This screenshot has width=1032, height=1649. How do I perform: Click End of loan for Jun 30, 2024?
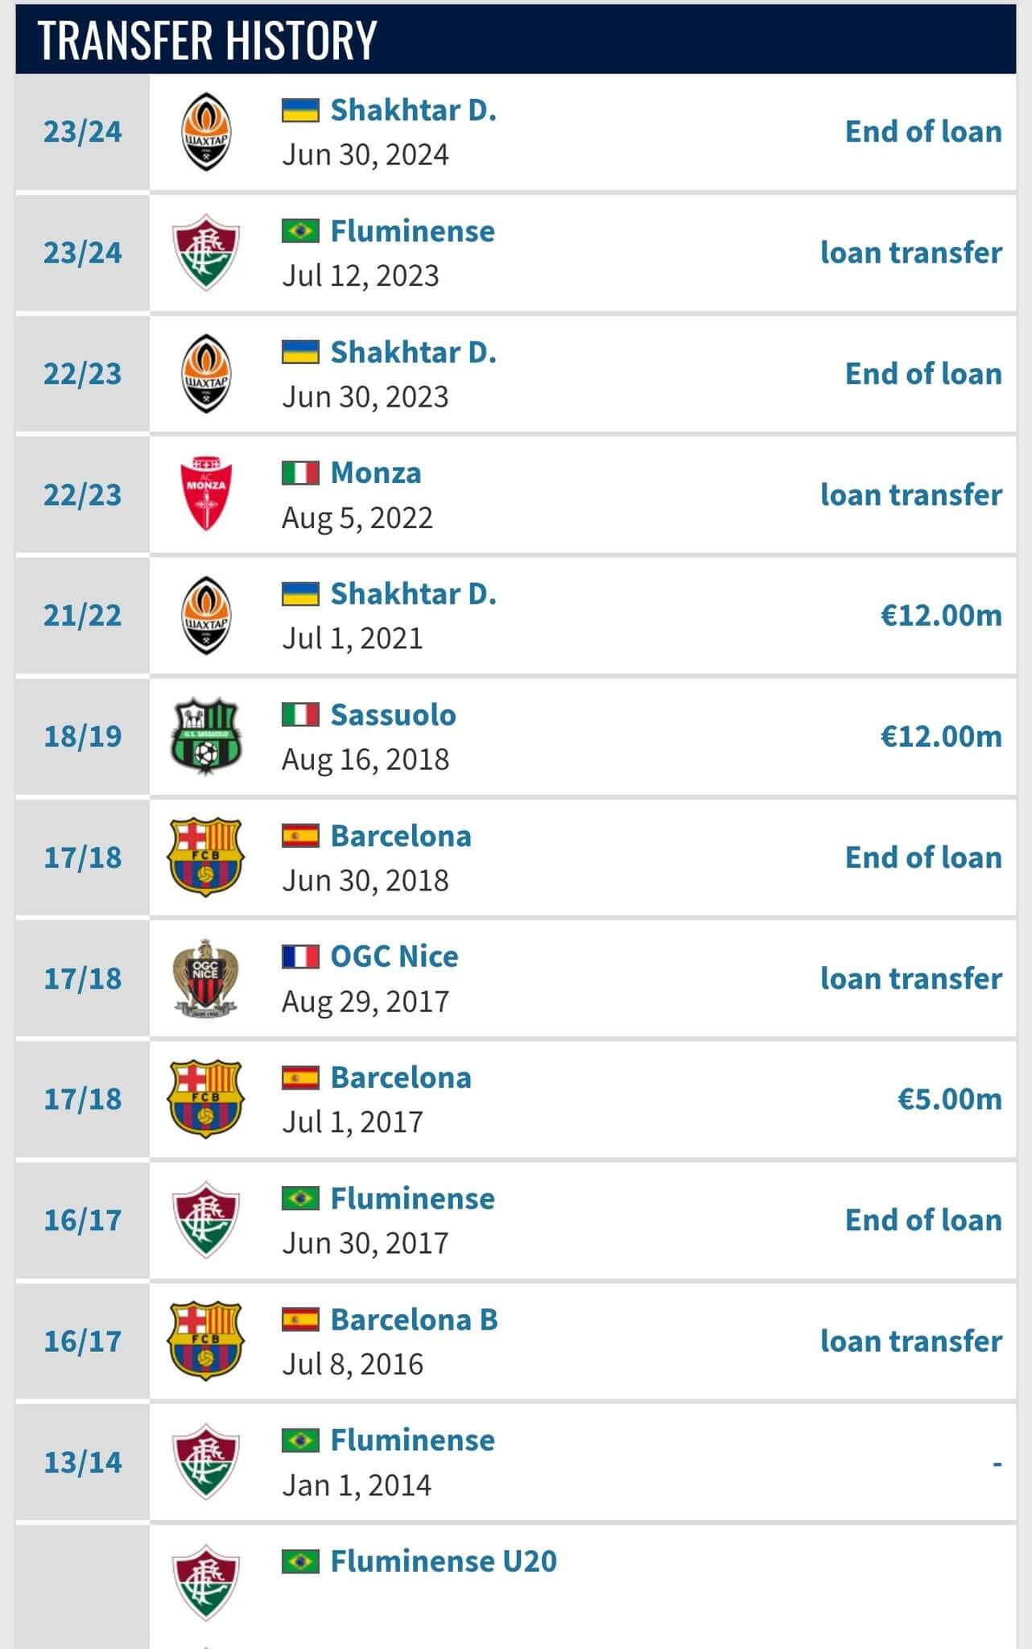tap(923, 132)
